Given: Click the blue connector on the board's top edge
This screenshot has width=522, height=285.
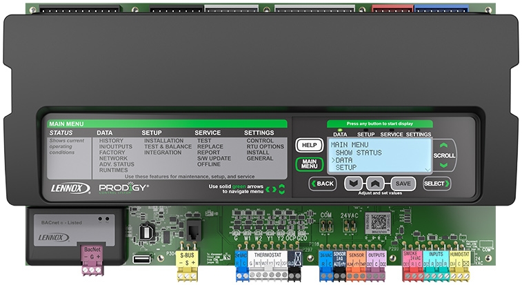Looking at the screenshot, I should coord(441,9).
